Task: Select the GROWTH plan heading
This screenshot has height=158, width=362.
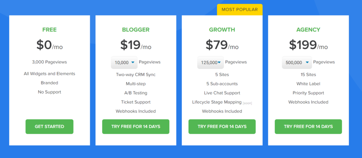Action: tap(222, 30)
